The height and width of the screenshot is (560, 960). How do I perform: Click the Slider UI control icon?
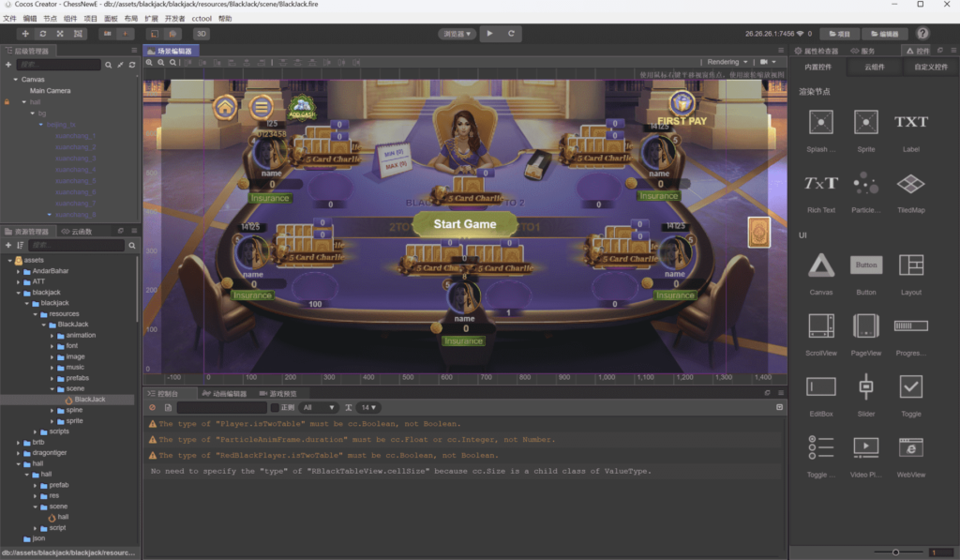pos(865,386)
